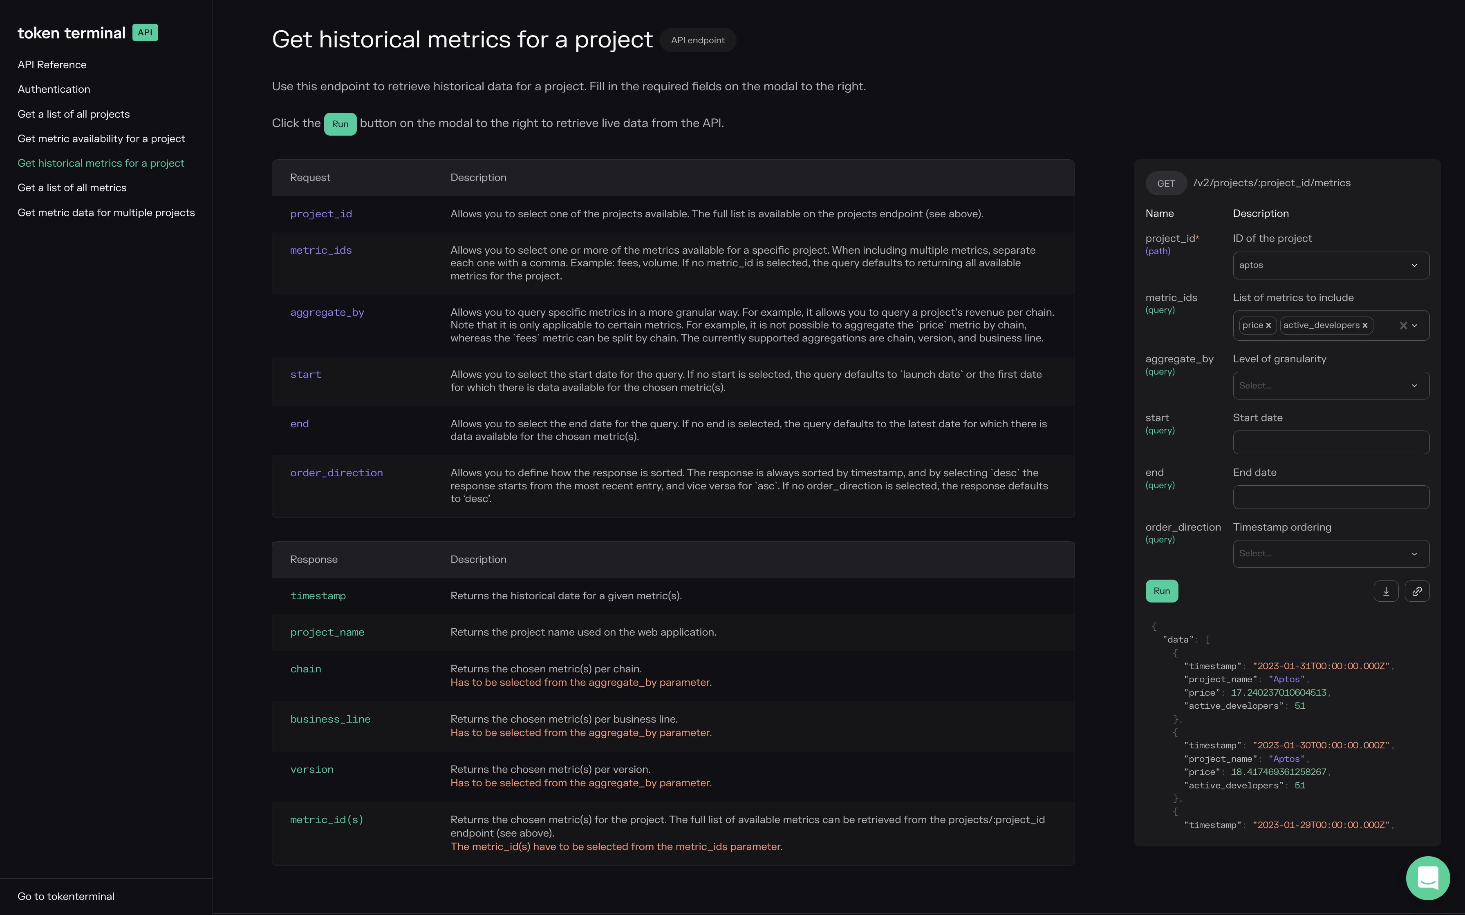
Task: Download the API response
Action: tap(1386, 591)
